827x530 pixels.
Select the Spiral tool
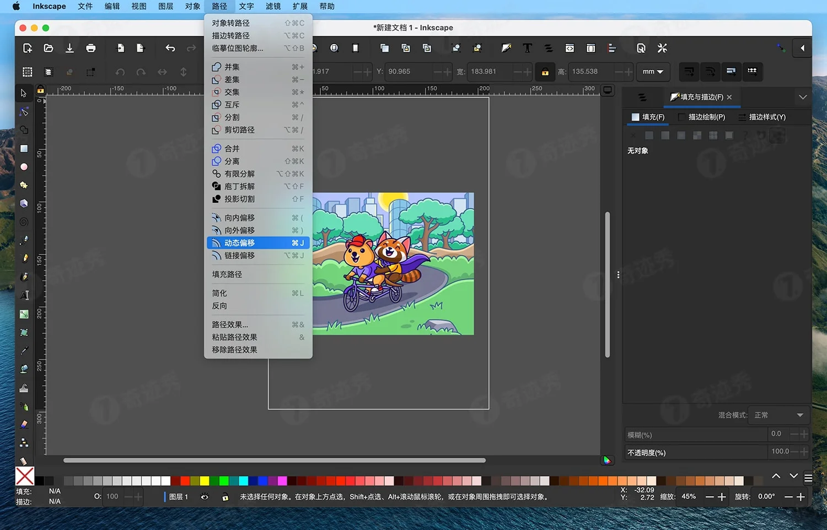[24, 221]
